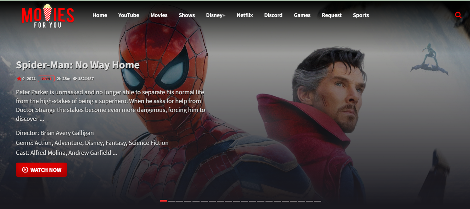Open the Games menu item

[x=302, y=15]
